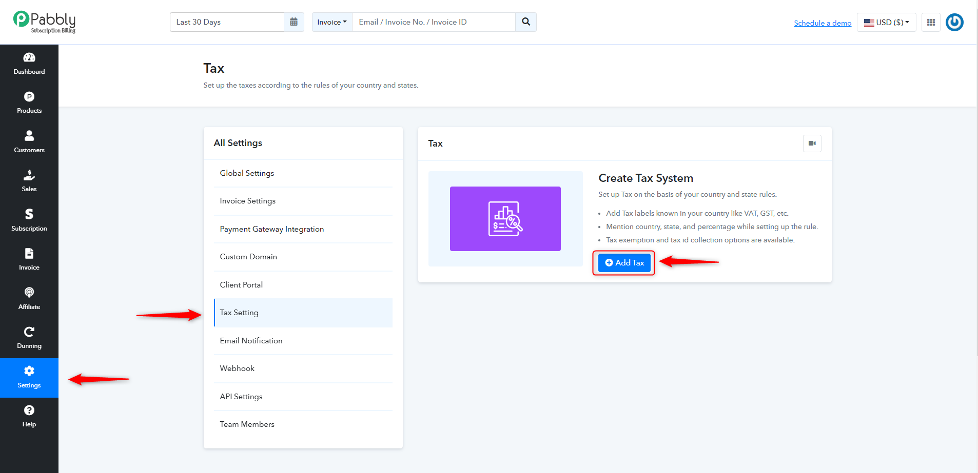Focus the Email / Invoice No. search field
Screen dimensions: 978x473
click(434, 22)
